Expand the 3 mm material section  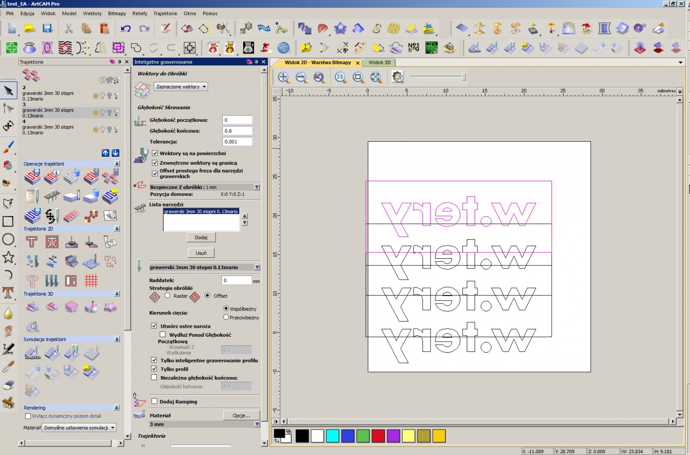tap(257, 424)
